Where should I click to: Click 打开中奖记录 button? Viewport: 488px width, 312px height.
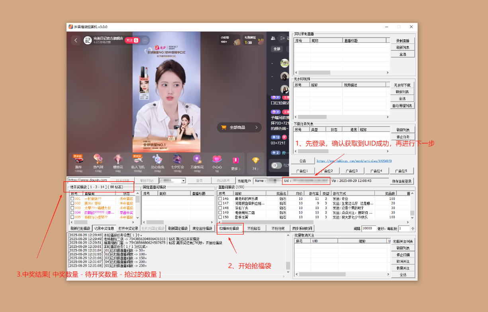(128, 228)
